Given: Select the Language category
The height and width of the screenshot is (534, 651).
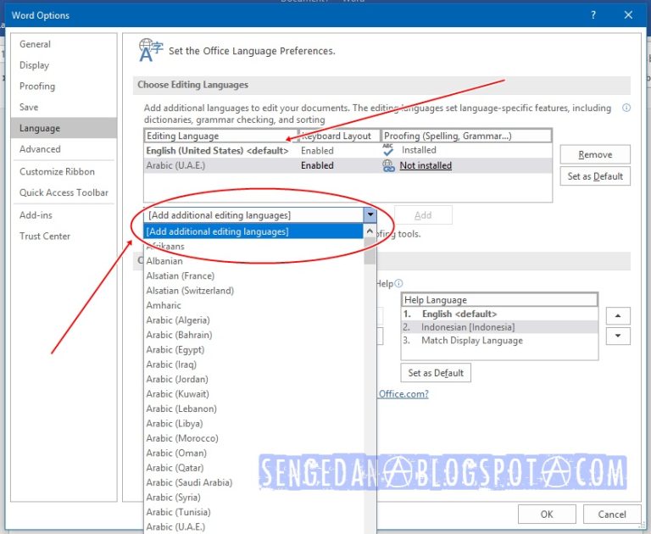Looking at the screenshot, I should click(64, 128).
